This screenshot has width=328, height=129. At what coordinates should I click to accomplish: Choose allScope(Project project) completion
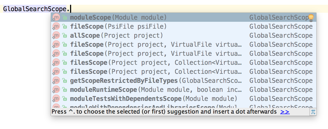click(x=183, y=36)
